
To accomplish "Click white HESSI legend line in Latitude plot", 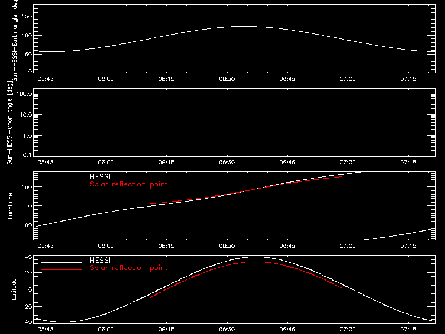I will pyautogui.click(x=62, y=262).
